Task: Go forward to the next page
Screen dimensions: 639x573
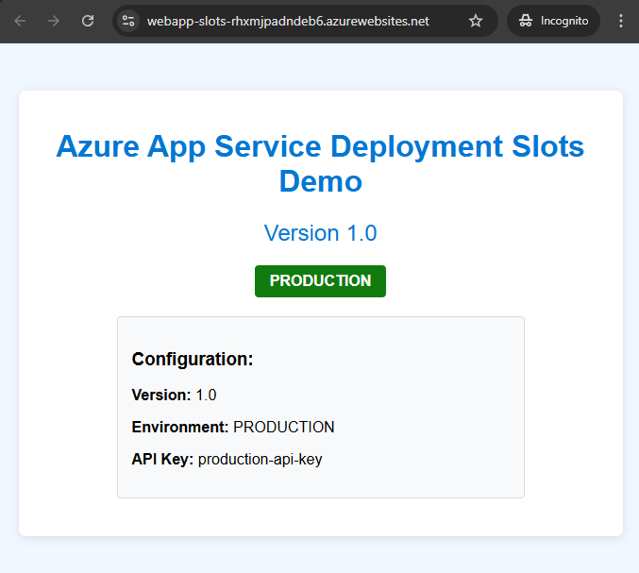Action: (54, 21)
